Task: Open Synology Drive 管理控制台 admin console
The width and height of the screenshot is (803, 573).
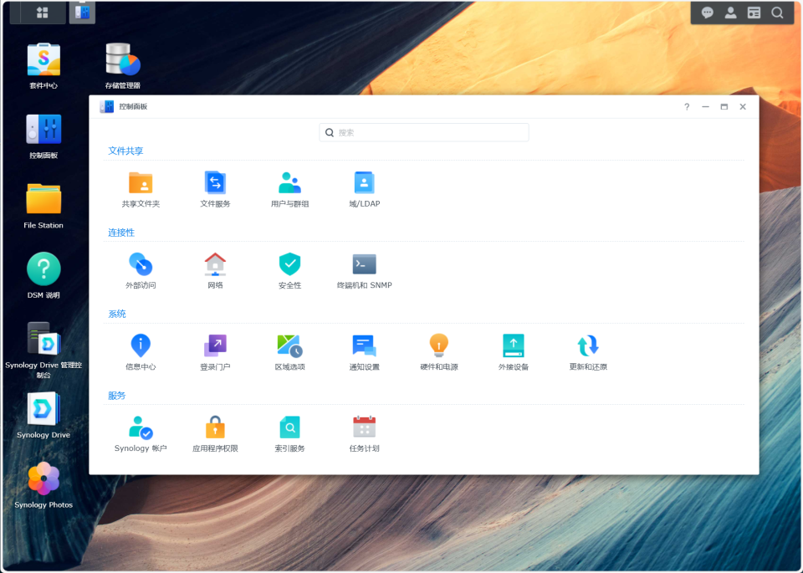Action: tap(43, 350)
